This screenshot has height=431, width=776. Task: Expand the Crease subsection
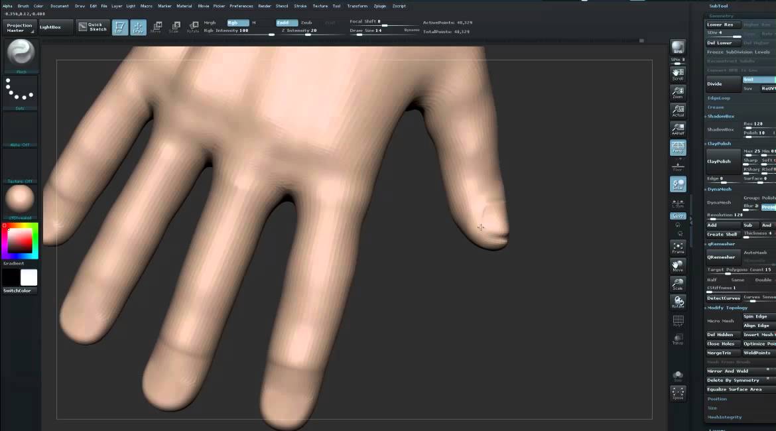[716, 107]
